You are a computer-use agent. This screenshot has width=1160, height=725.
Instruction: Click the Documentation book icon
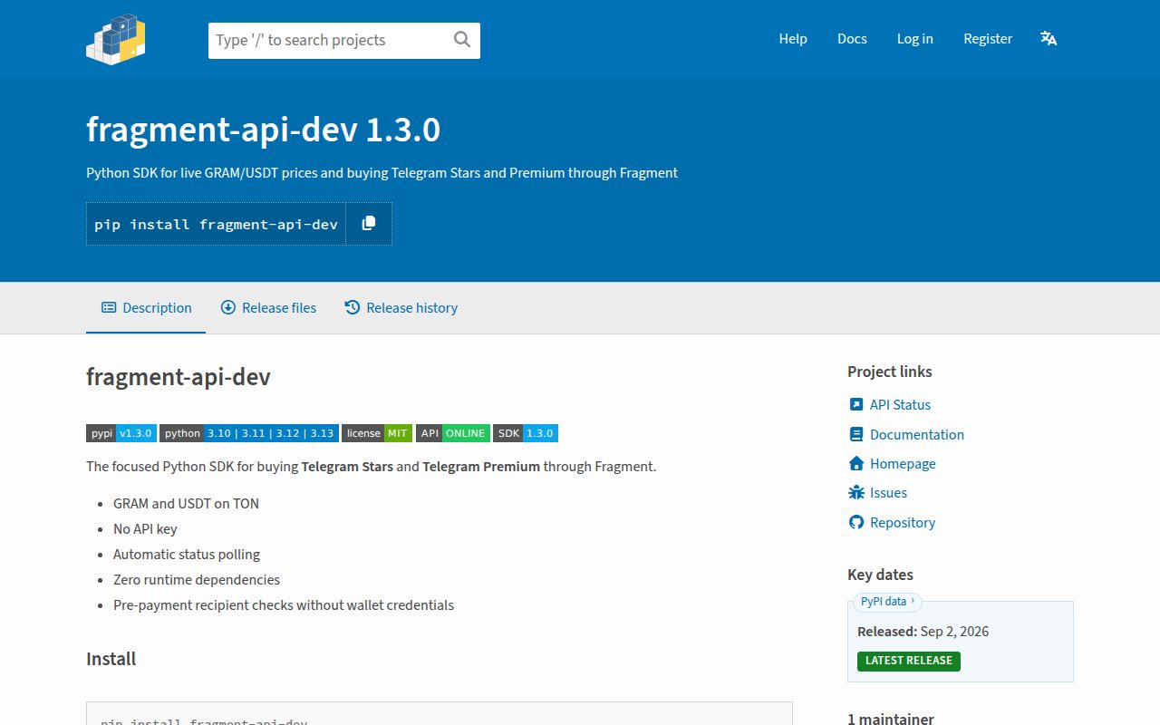pyautogui.click(x=856, y=434)
